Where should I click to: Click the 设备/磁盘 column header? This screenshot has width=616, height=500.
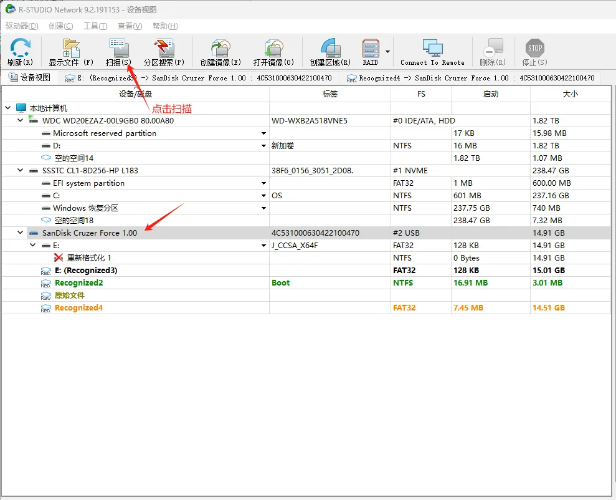click(136, 94)
